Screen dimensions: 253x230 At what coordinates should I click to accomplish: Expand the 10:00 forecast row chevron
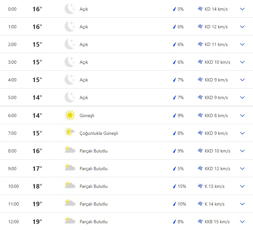click(x=242, y=186)
